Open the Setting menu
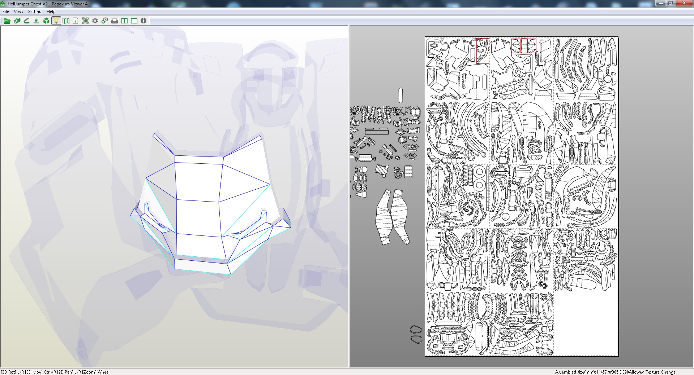The height and width of the screenshot is (375, 694). 35,12
